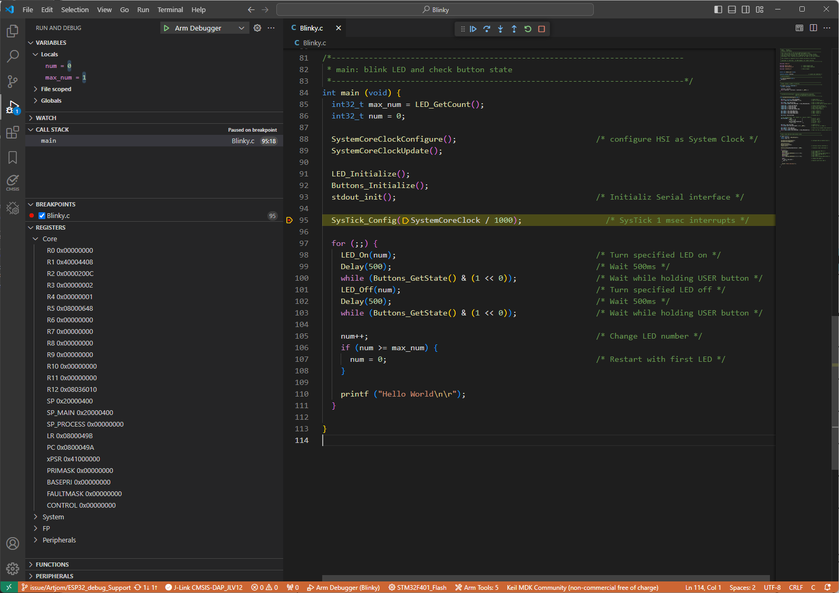Collapse the Core registers group

coord(36,239)
